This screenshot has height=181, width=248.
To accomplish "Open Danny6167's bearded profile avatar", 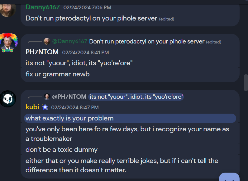I will point(7,10).
